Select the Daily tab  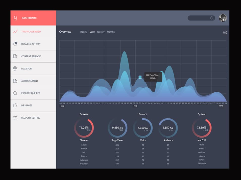(x=92, y=32)
